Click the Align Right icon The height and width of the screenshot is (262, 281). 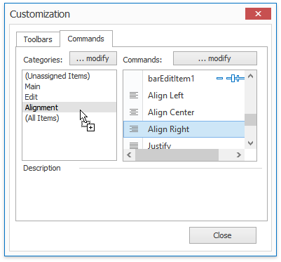pyautogui.click(x=134, y=129)
